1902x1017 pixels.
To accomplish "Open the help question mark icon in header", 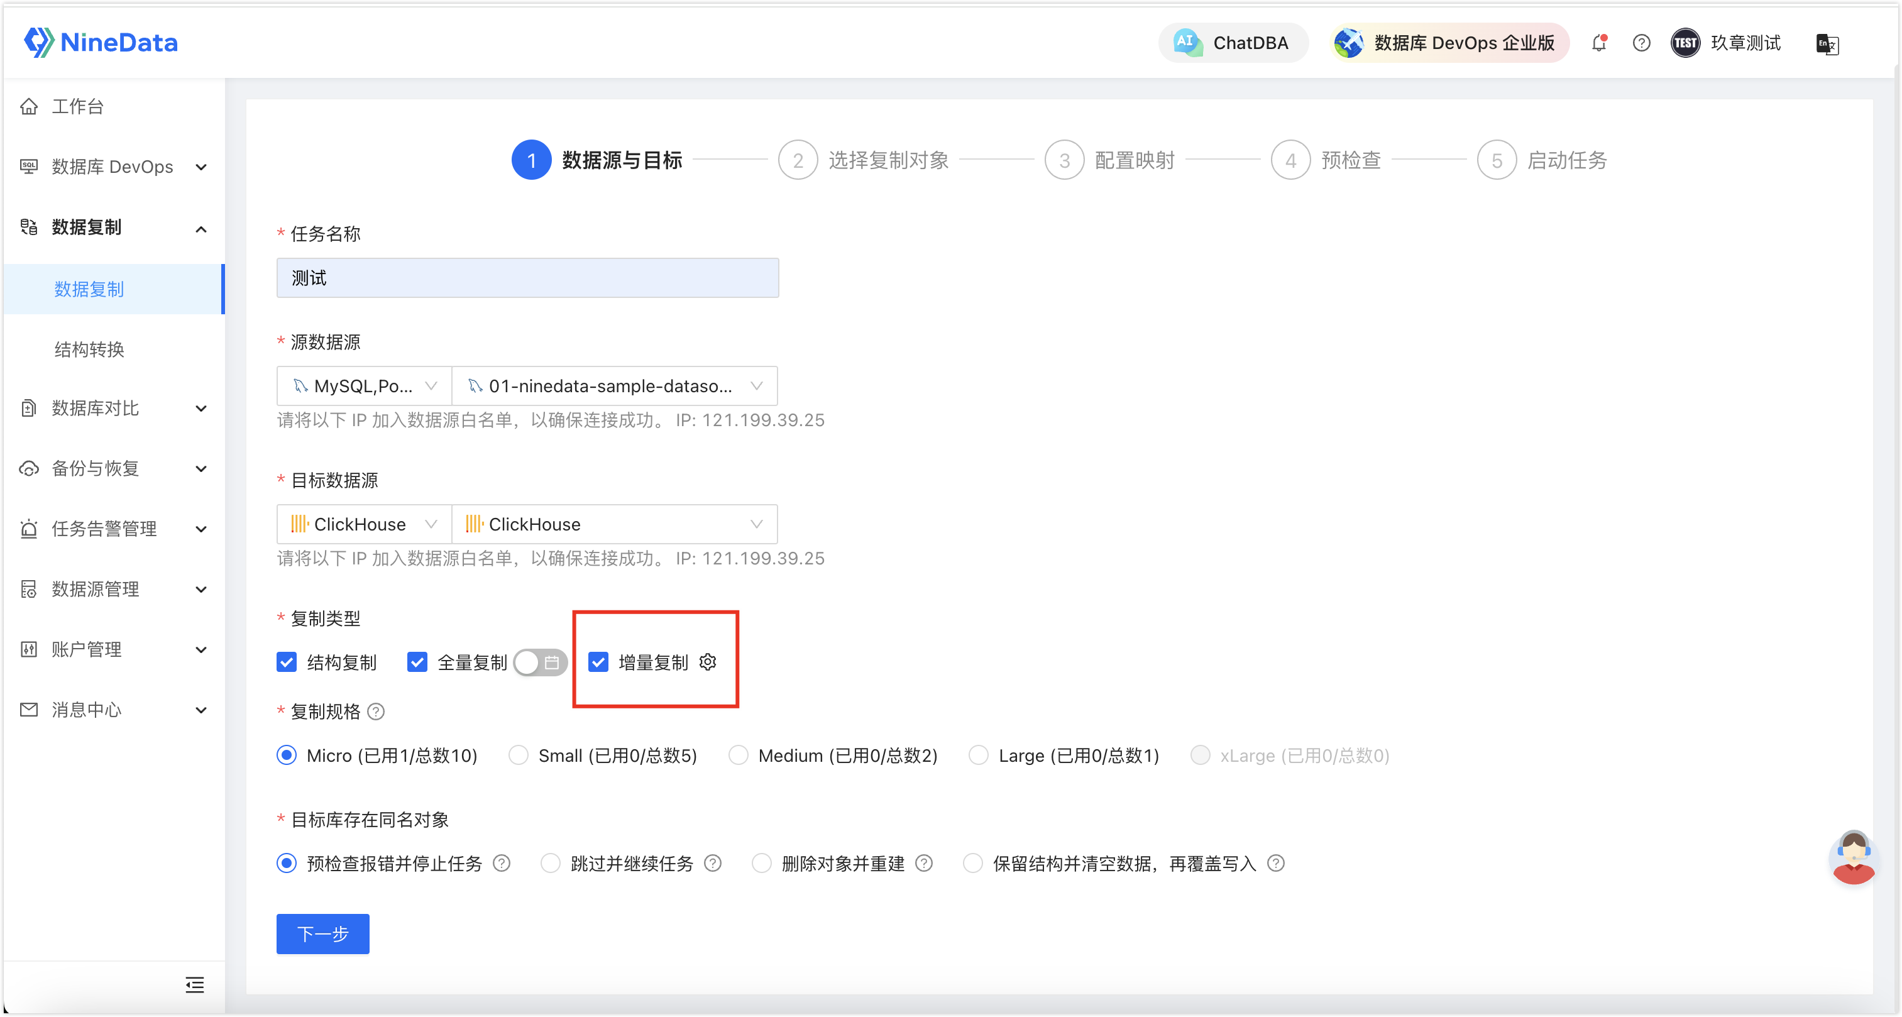I will pos(1641,43).
